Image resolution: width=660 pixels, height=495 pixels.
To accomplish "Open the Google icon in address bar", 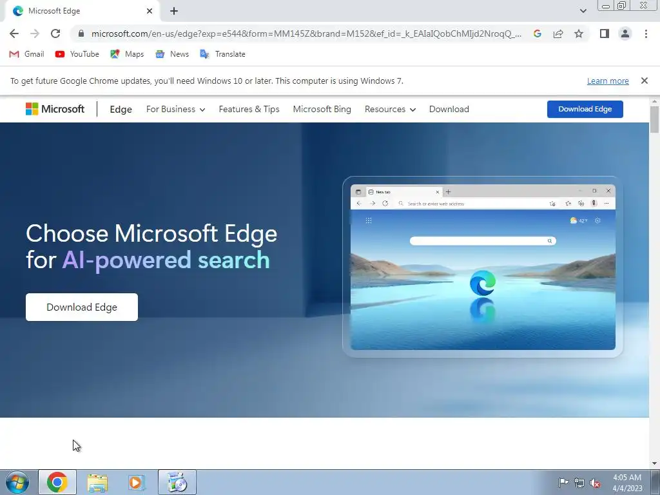I will pos(537,34).
